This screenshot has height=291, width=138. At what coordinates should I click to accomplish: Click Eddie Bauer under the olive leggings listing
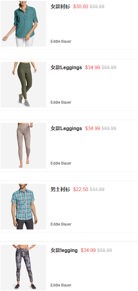(x=61, y=102)
